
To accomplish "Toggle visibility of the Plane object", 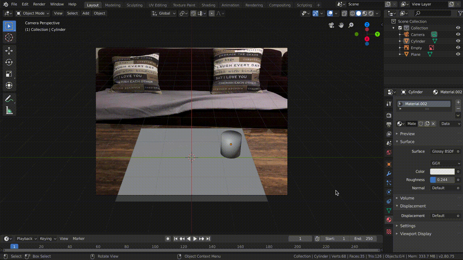I will point(458,54).
